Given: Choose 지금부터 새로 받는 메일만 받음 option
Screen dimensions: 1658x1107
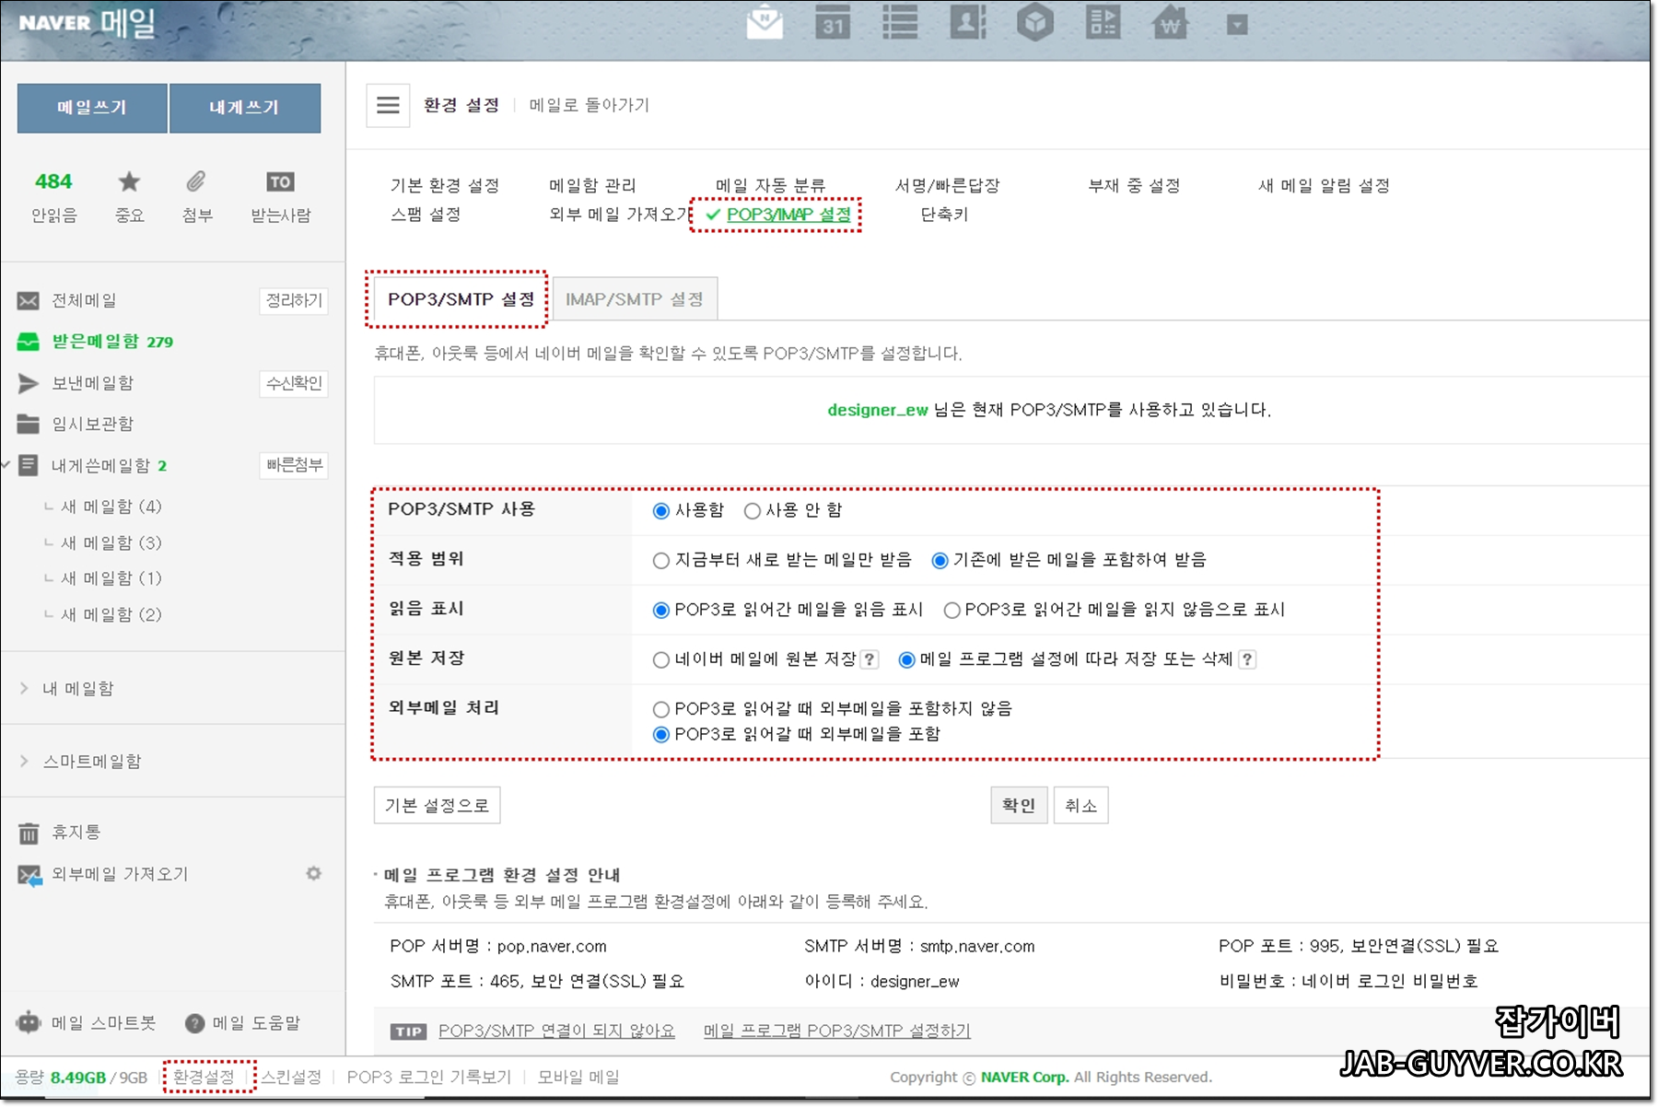Looking at the screenshot, I should point(660,559).
